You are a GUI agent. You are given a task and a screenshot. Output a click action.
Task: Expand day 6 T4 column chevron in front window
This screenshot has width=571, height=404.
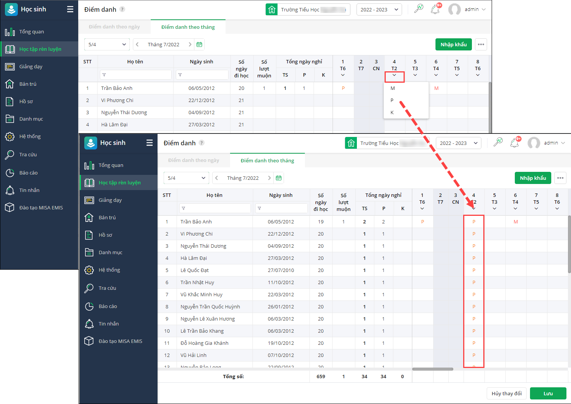[x=515, y=208]
